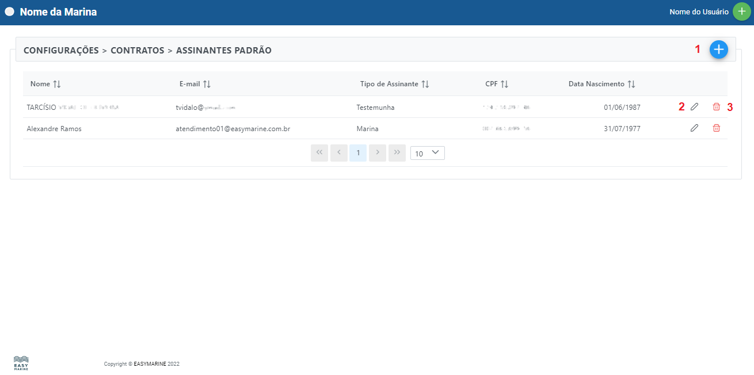Edit Alexandre Ramos signer entry
This screenshot has width=754, height=375.
tap(694, 128)
